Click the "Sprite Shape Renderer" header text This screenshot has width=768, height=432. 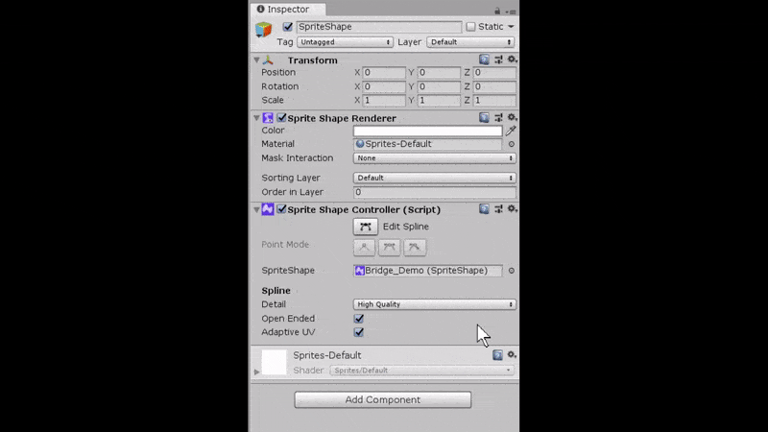point(342,118)
